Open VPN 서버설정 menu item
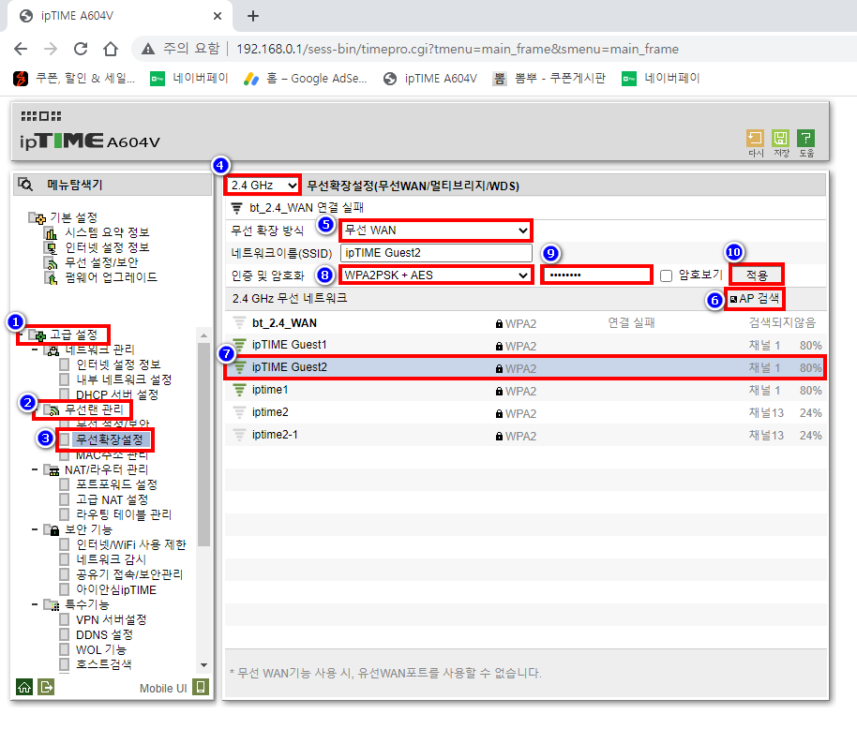The height and width of the screenshot is (729, 857). pos(111,619)
